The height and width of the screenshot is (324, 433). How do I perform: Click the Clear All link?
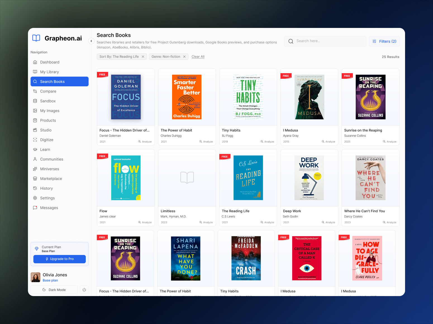coord(198,57)
